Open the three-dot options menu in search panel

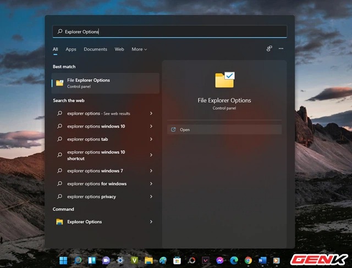281,49
